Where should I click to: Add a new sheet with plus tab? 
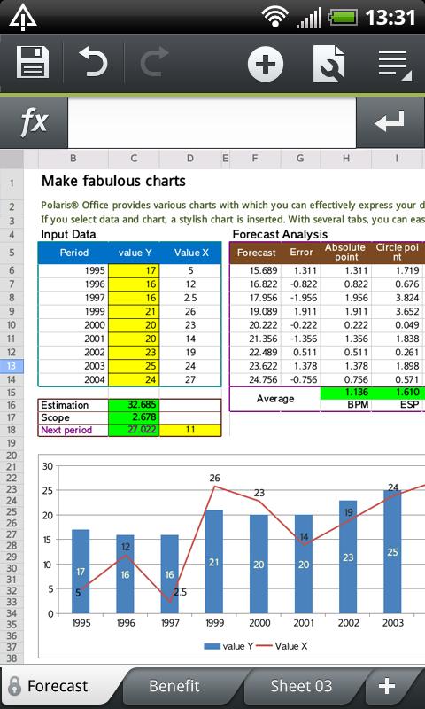(x=387, y=686)
